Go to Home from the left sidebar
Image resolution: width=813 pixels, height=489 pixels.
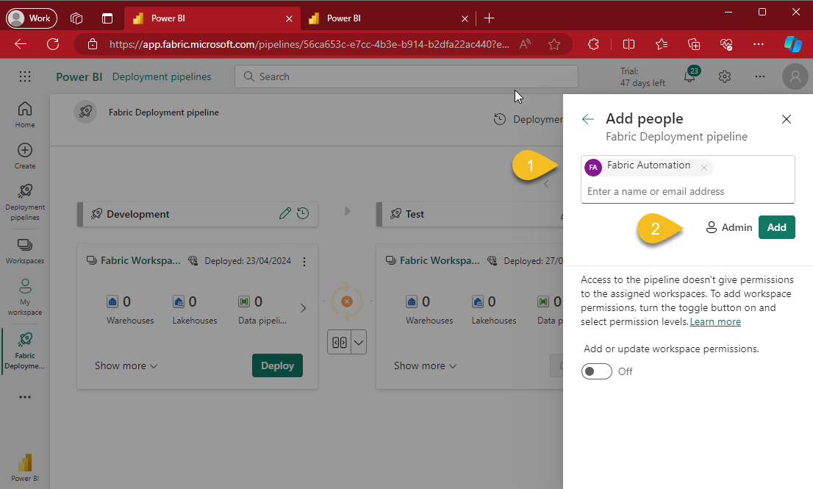tap(24, 113)
